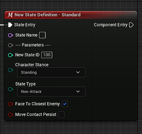This screenshot has width=142, height=134.
Task: Click the Character Stance input pin
Action: coord(11,70)
